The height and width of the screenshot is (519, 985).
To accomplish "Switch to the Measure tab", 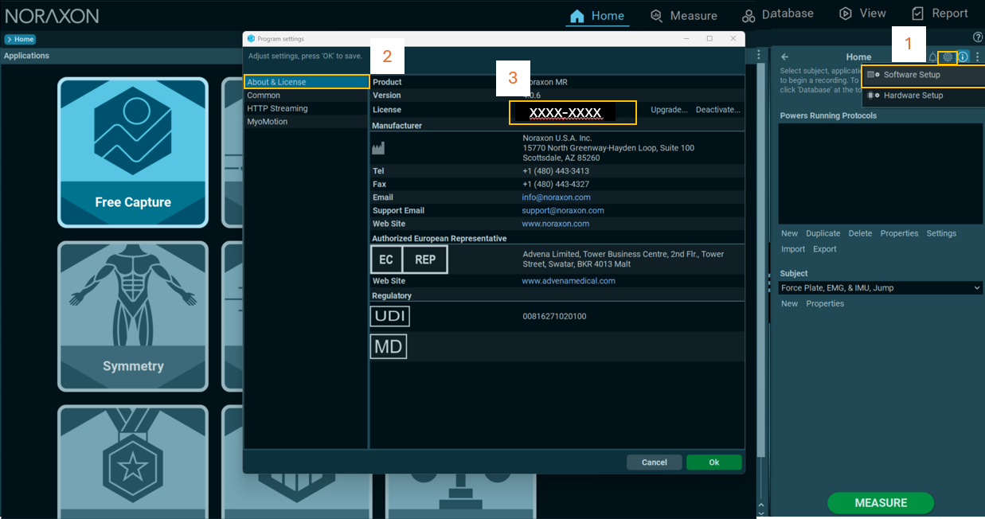I will (x=683, y=15).
